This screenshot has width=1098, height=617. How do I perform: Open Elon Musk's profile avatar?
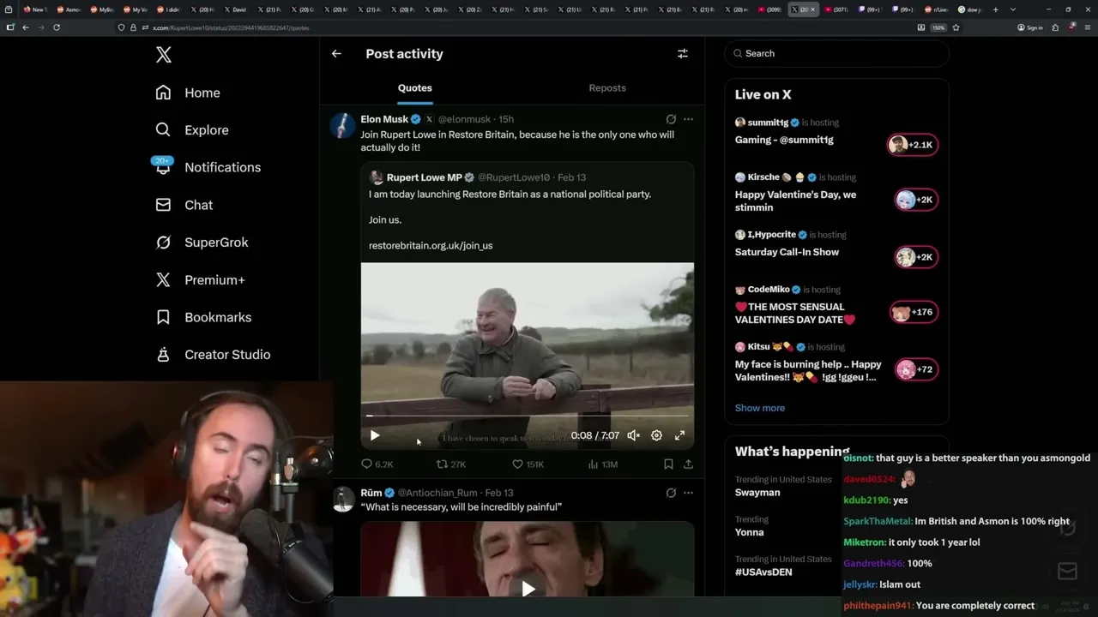(x=343, y=125)
